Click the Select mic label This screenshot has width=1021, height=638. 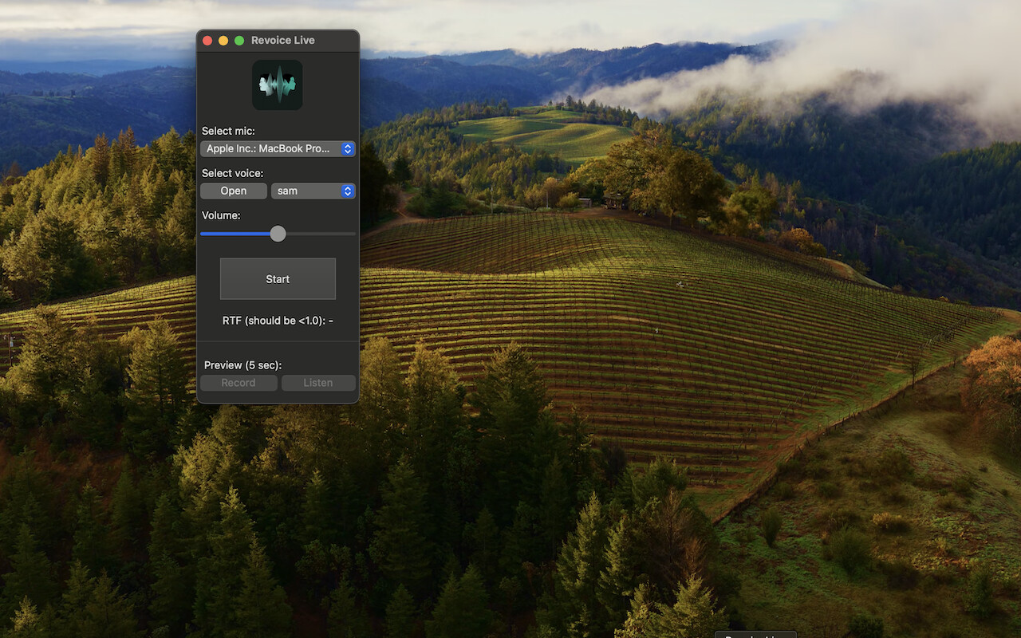coord(228,131)
